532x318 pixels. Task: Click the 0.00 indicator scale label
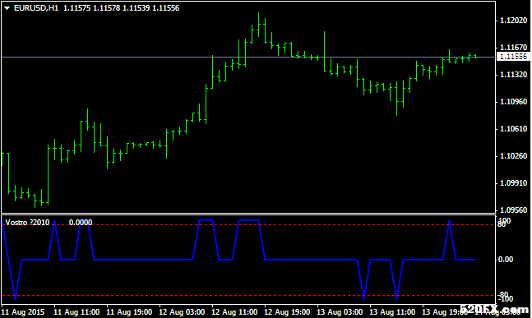[506, 260]
